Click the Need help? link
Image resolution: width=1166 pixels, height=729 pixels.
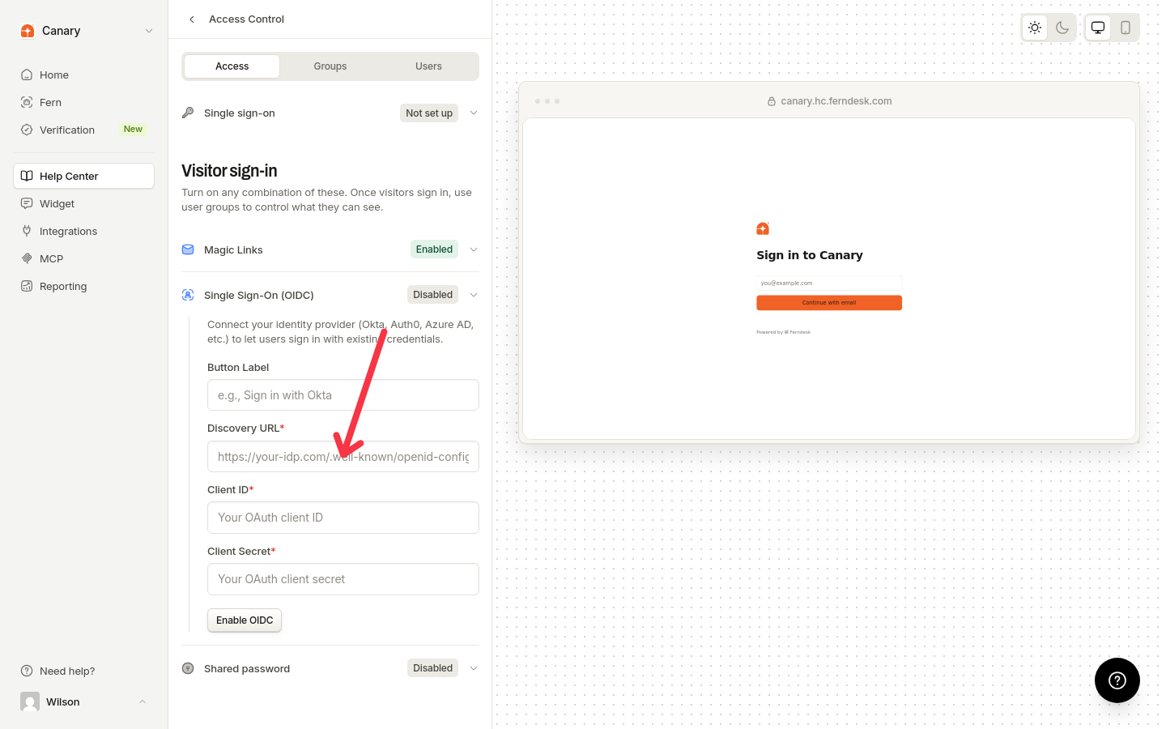point(67,671)
